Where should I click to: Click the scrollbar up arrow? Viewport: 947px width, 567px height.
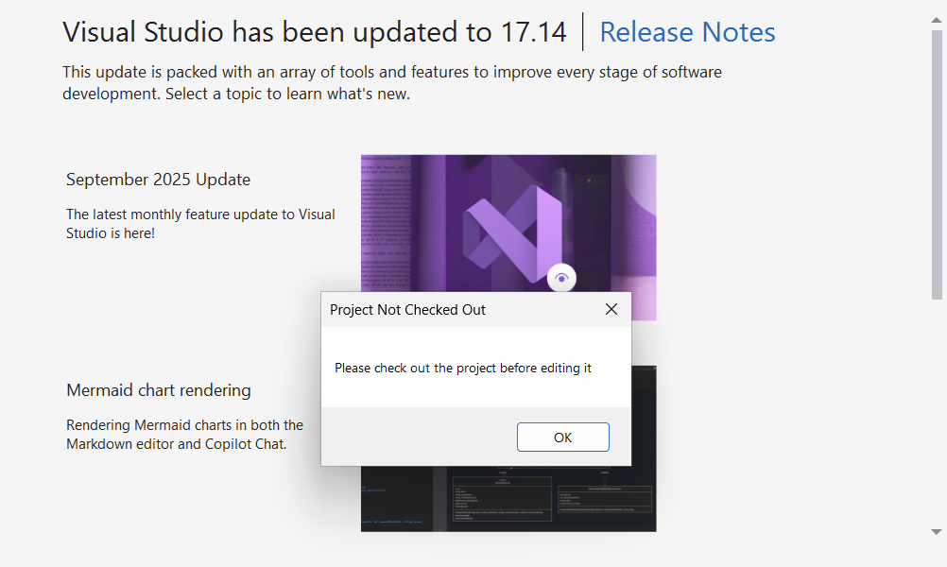pos(937,19)
